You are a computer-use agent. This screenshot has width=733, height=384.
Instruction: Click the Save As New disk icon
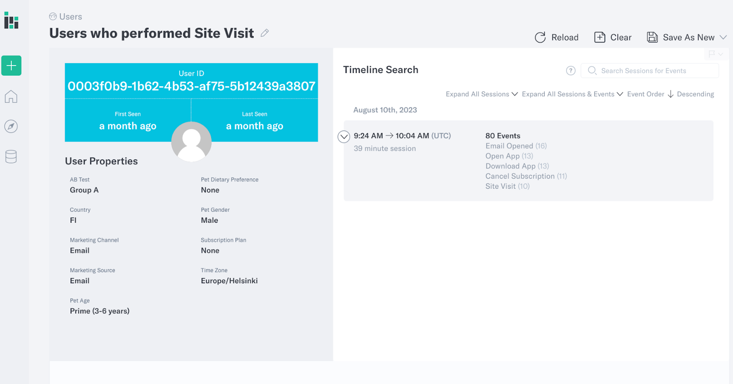click(652, 38)
